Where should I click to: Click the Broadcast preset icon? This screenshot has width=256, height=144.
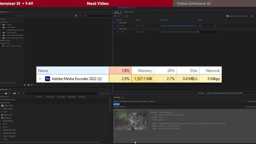[x=2, y=118]
